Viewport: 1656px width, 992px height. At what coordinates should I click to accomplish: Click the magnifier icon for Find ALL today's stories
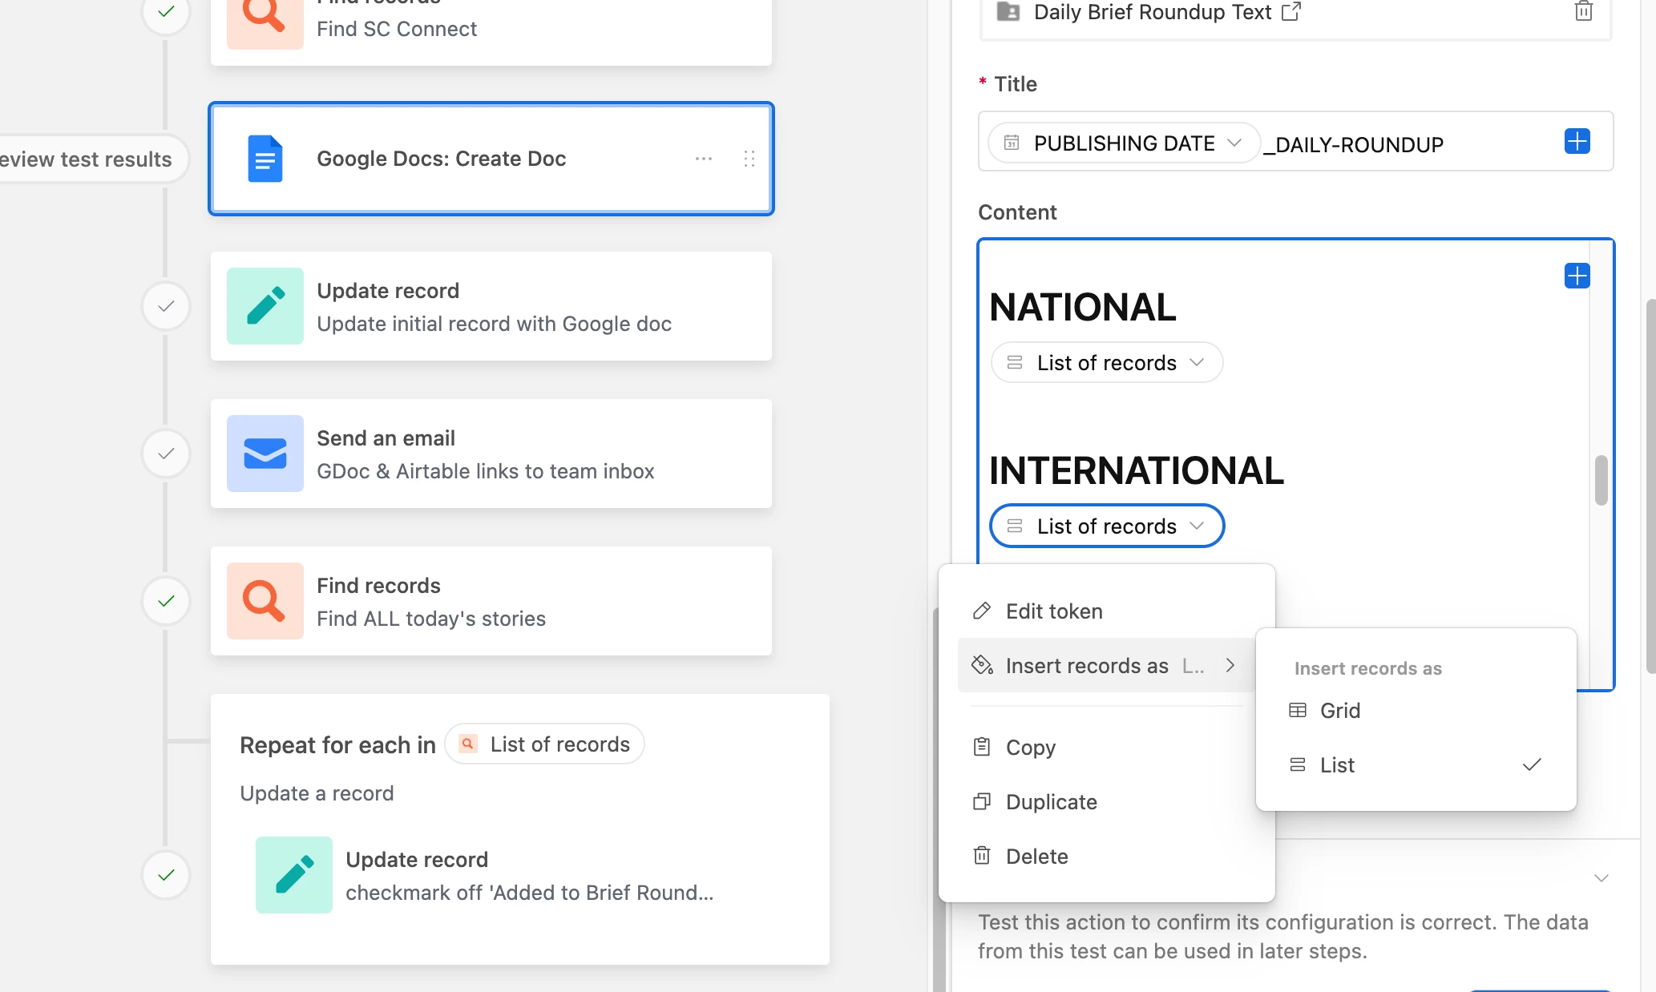pos(265,601)
